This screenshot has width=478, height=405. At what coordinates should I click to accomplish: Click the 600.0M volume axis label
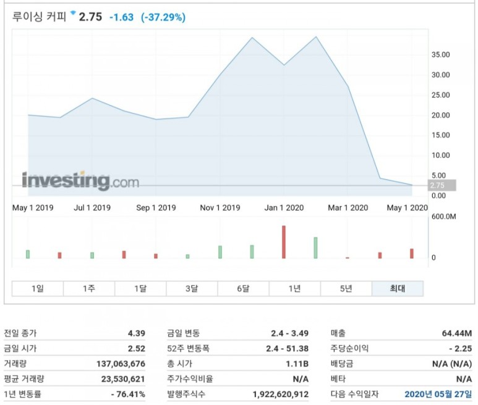click(443, 217)
